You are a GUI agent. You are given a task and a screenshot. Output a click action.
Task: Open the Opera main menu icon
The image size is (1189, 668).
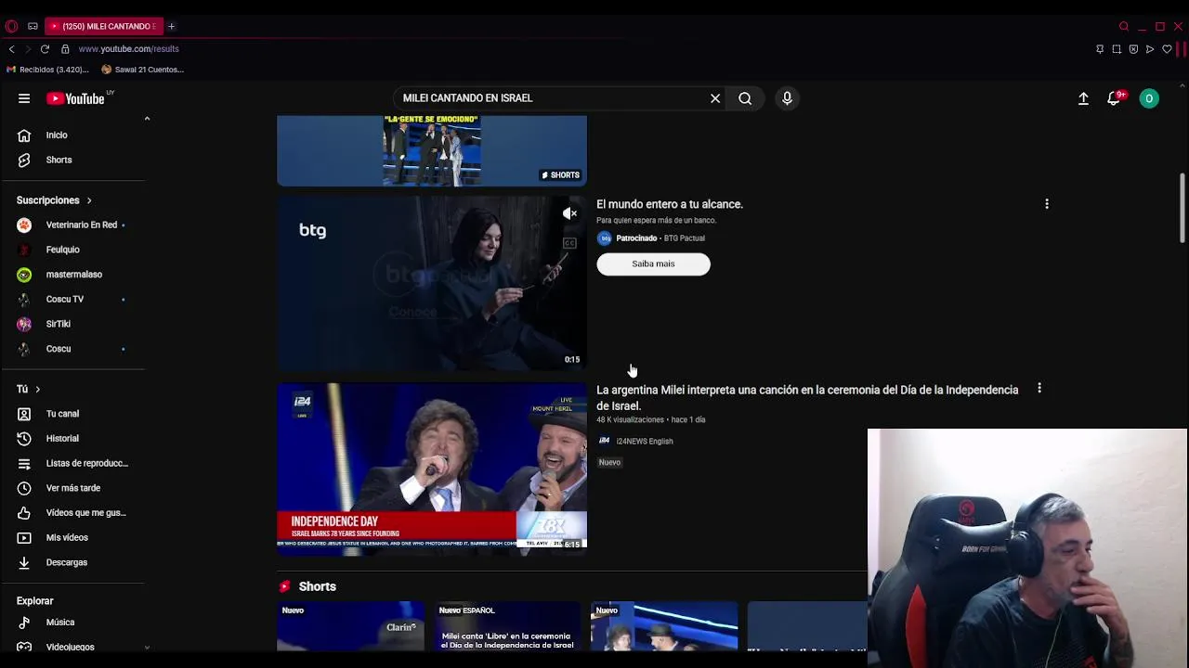[x=11, y=26]
